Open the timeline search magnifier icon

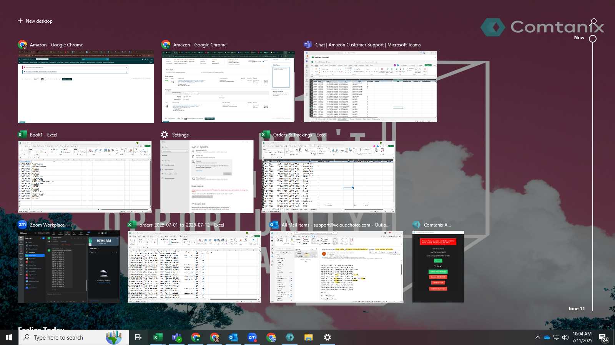coord(593,22)
